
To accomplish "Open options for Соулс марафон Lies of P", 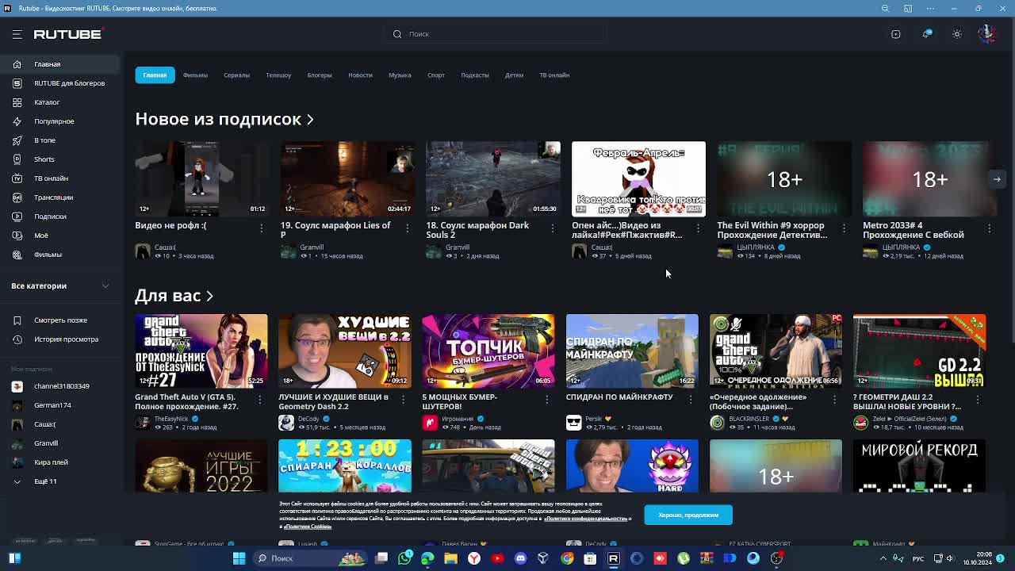I will coord(407,228).
